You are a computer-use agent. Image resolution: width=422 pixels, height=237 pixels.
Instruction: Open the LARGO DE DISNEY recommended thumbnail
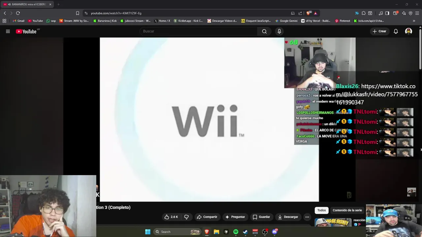tap(333, 223)
